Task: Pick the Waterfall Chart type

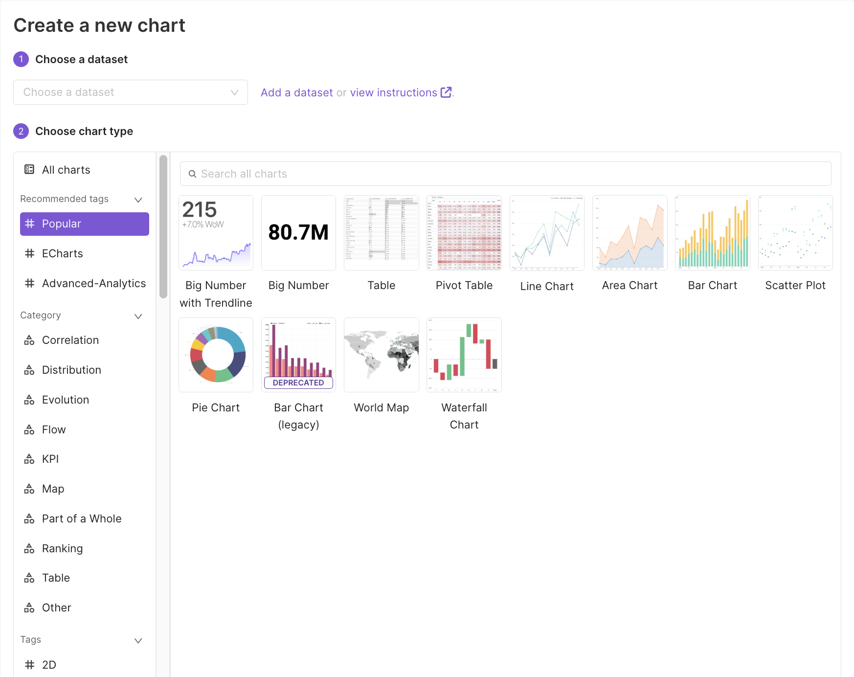Action: point(464,355)
